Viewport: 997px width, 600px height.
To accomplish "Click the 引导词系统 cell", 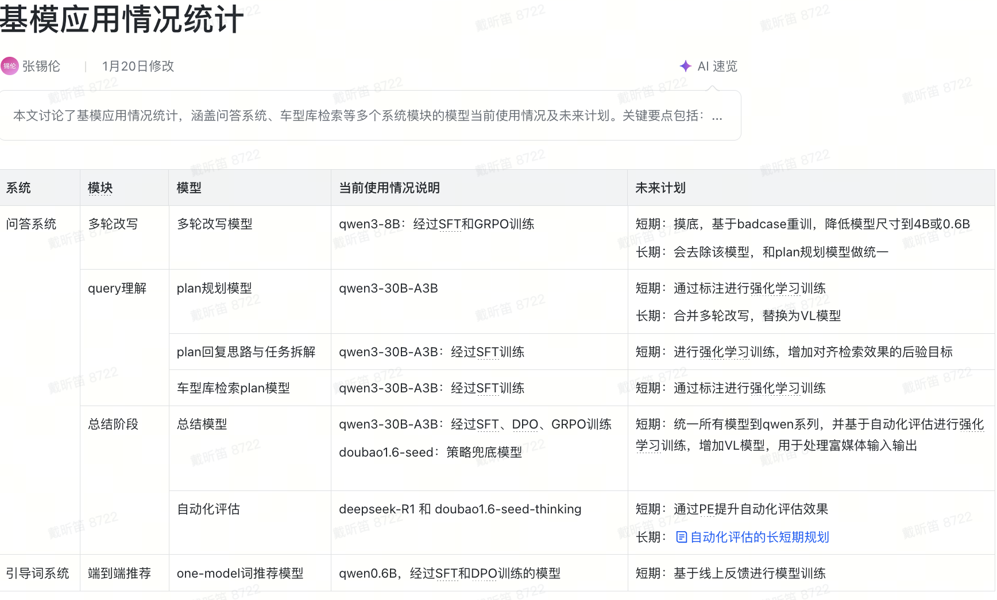I will pos(37,574).
